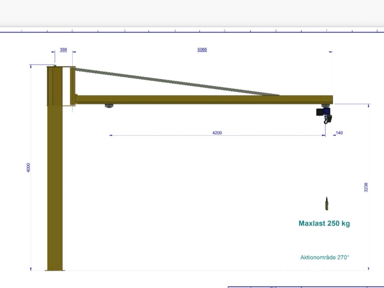Select the Aktionområde 270° annotation
The width and height of the screenshot is (384, 288).
pyautogui.click(x=325, y=257)
